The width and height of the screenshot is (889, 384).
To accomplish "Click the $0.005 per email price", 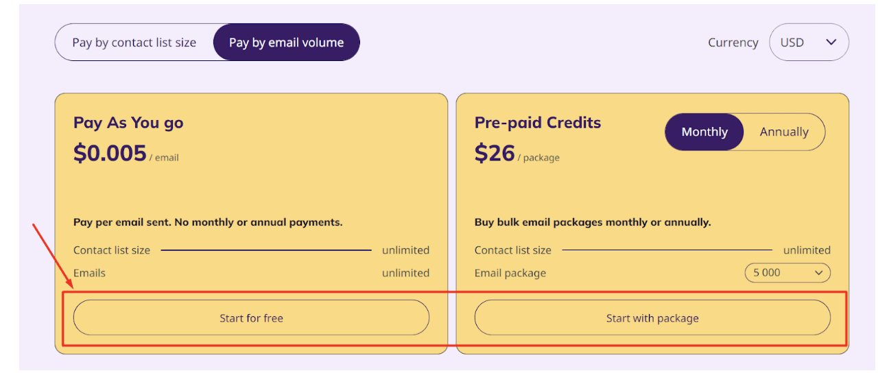I will (x=110, y=153).
